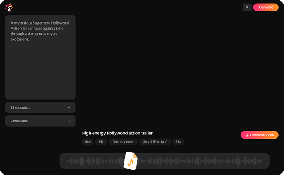The width and height of the screenshot is (284, 175).
Task: Click the audio waveform track
Action: click(x=164, y=161)
